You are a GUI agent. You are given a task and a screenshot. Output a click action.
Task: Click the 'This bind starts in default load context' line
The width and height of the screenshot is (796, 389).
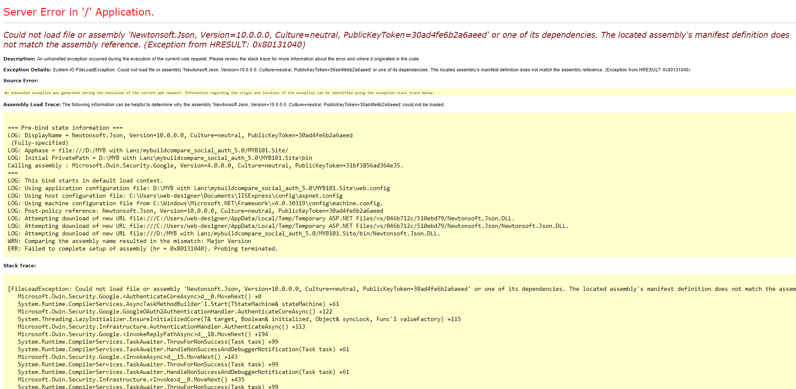tap(85, 181)
